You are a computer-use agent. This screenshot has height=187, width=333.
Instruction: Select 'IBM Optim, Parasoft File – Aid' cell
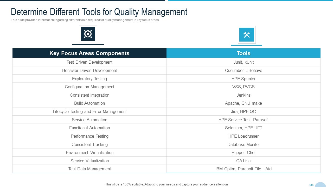pyautogui.click(x=244, y=169)
